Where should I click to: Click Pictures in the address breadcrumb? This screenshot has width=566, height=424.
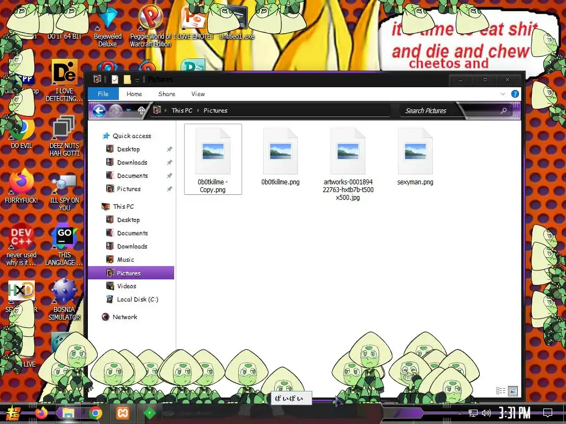point(216,110)
